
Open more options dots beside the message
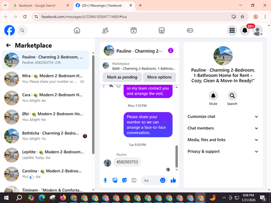pos(104,86)
